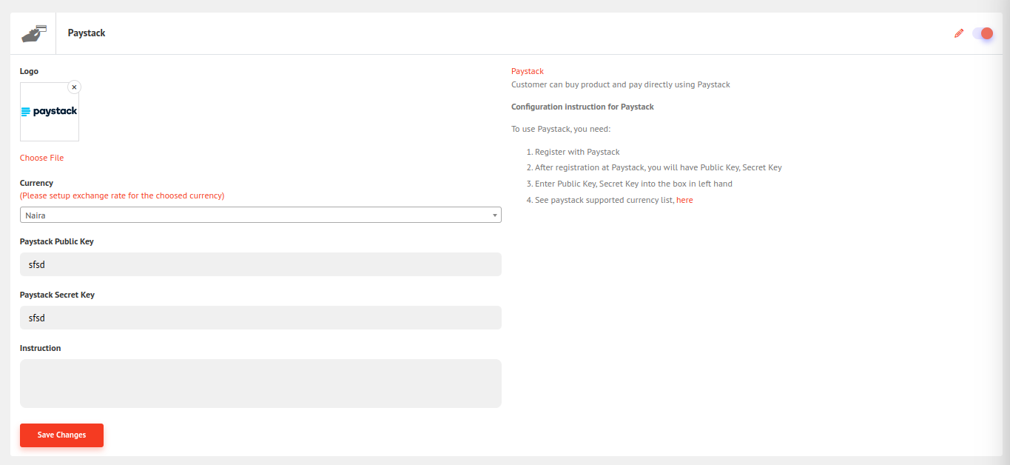Remove the Paystack logo with the X icon
The height and width of the screenshot is (465, 1010).
tap(74, 87)
